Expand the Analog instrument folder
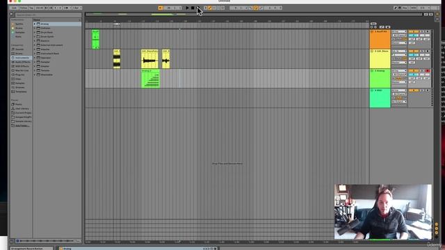Viewport: 445px width, 250px height. [35, 24]
